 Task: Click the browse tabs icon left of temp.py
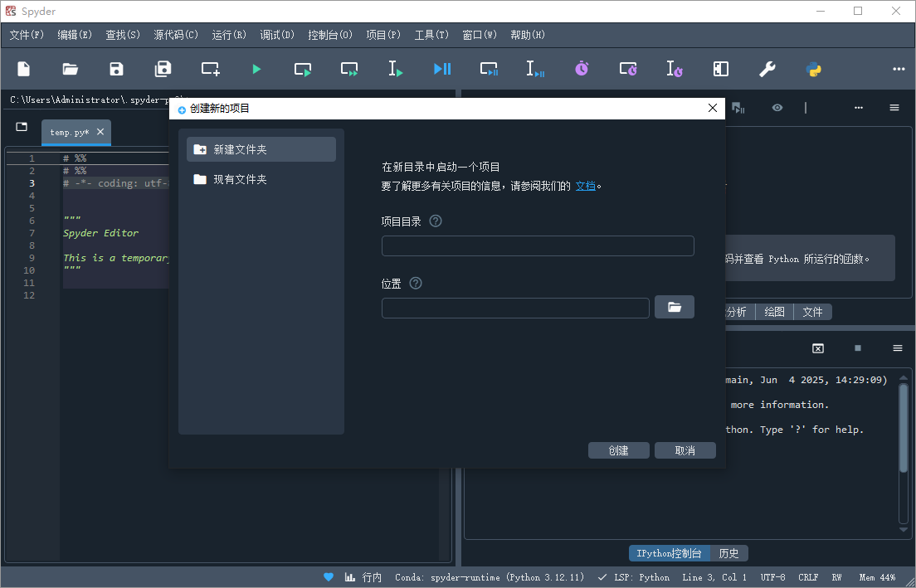[x=22, y=127]
